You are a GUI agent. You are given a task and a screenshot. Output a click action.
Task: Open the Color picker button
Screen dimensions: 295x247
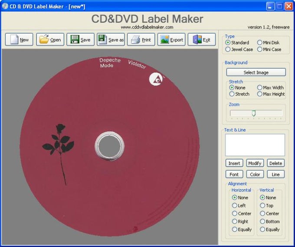pos(255,175)
